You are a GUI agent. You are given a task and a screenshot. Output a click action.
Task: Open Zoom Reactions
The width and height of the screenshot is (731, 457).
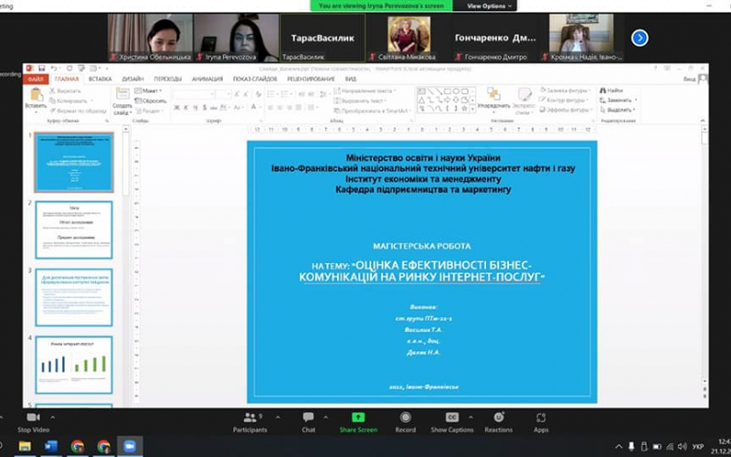[x=498, y=422]
